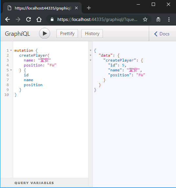
Task: Show query History
Action: [x=92, y=33]
